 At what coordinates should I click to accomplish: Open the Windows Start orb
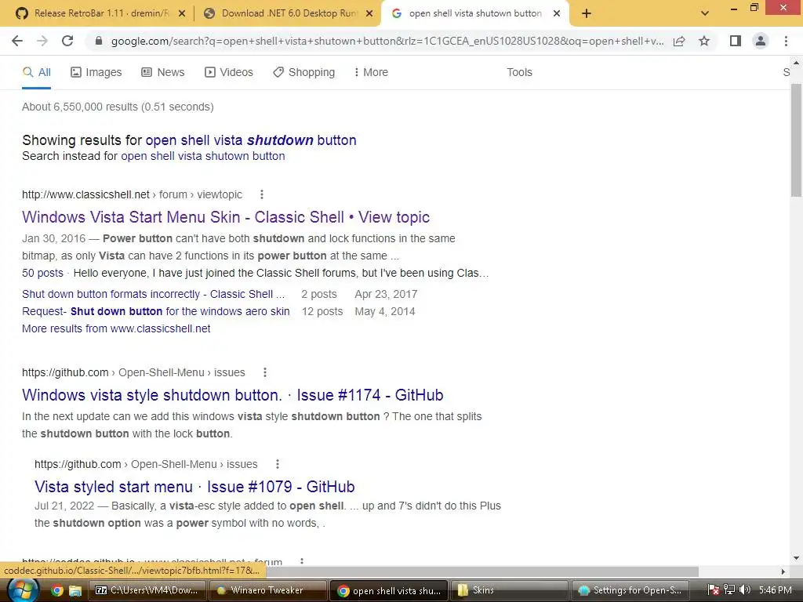tap(23, 590)
